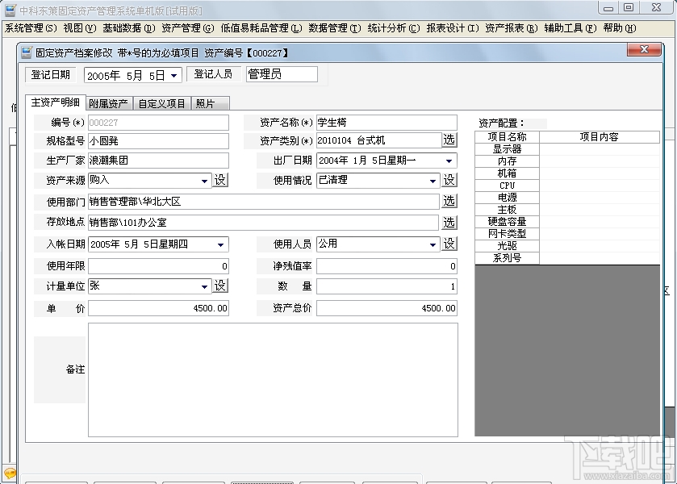
Task: Click the 设 button beside 使用人员
Action: click(449, 244)
